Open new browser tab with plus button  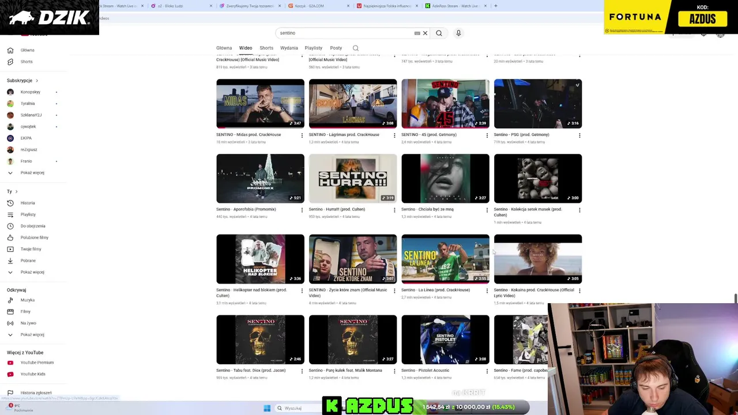point(495,6)
